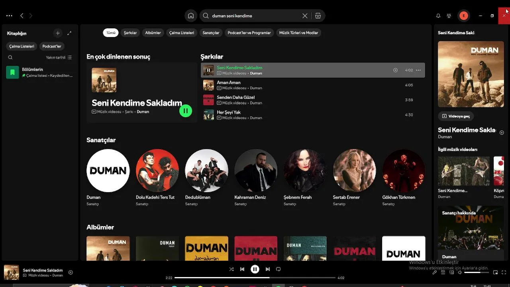Select the Şarkılar filter tab

130,33
